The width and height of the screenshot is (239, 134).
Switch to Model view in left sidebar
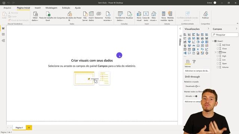[3, 41]
